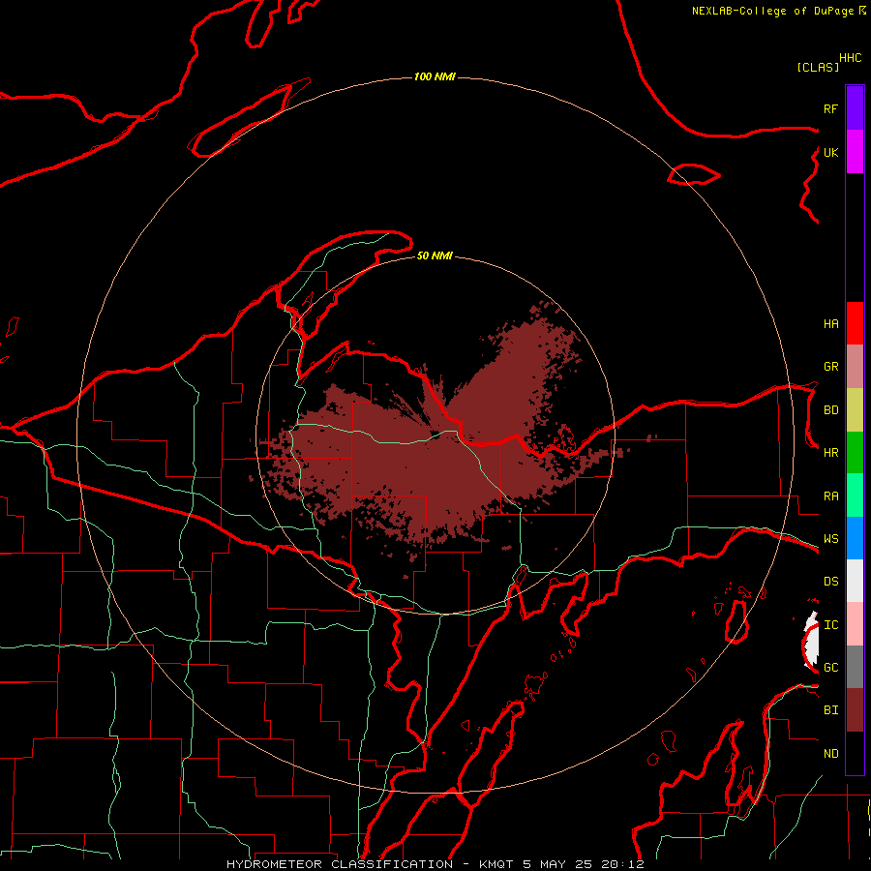Click the BI brown legend swatch
This screenshot has width=871, height=871.
tap(855, 710)
